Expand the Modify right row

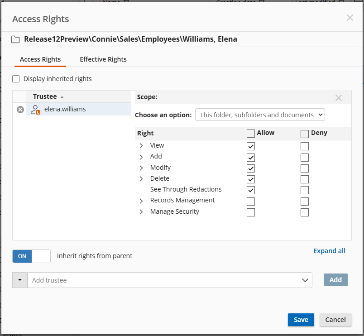click(x=141, y=168)
